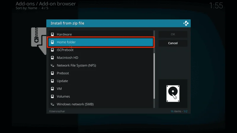Screen dimensions: 237x133
Task: Select the Preboot entry
Action: (x=101, y=73)
